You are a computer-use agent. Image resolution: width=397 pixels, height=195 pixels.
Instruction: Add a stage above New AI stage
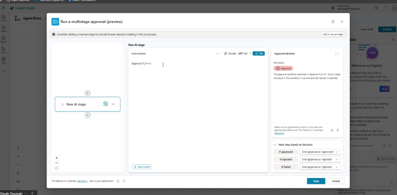tap(87, 93)
